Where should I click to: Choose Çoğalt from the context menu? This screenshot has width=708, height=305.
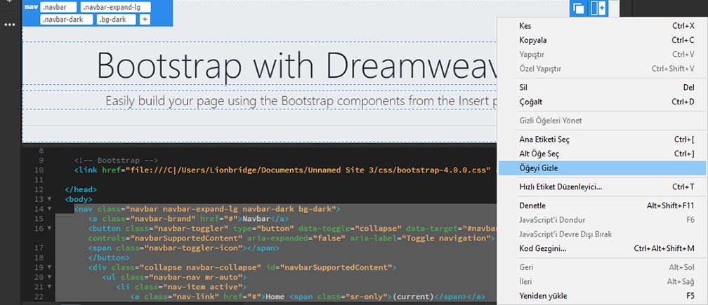[x=601, y=102]
